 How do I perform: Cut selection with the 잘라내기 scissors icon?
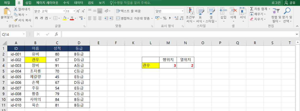point(16,9)
